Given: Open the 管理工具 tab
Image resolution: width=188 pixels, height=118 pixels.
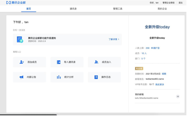Looking at the screenshot, I should point(118,9).
